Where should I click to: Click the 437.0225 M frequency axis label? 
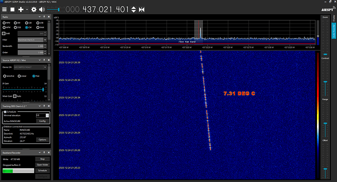[x=208, y=47]
